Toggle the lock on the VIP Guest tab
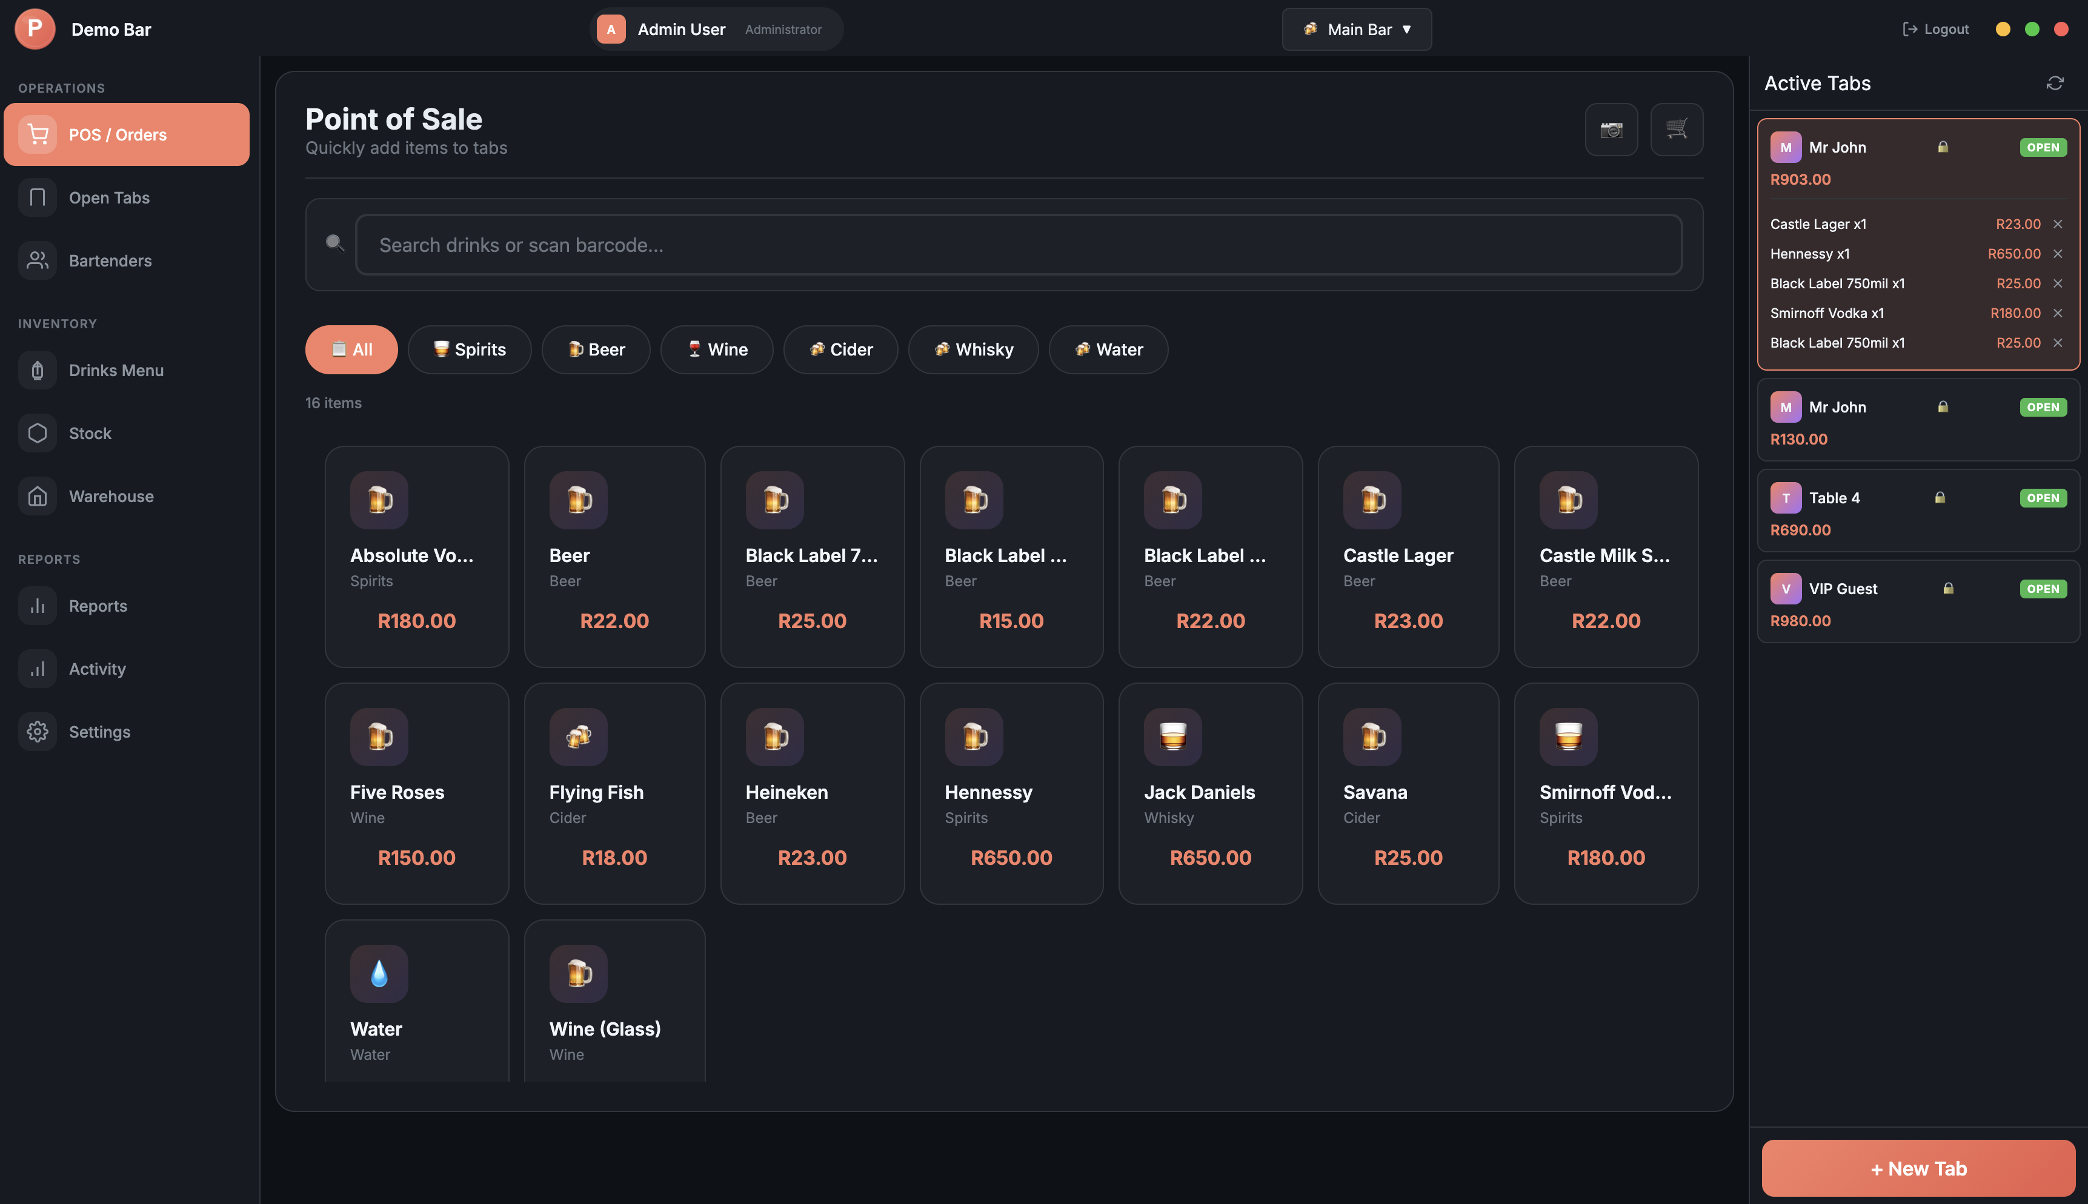 [x=1947, y=588]
